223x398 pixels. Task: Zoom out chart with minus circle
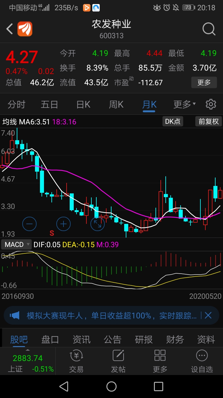click(30, 224)
